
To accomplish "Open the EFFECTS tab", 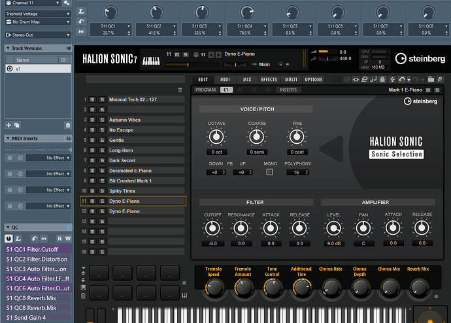I will [x=269, y=79].
